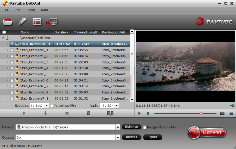This screenshot has width=236, height=149.
Task: Check the Step_Brothers6_1 checkbox
Action: 12,50
